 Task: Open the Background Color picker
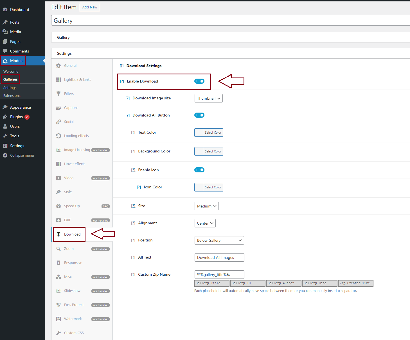coord(209,151)
